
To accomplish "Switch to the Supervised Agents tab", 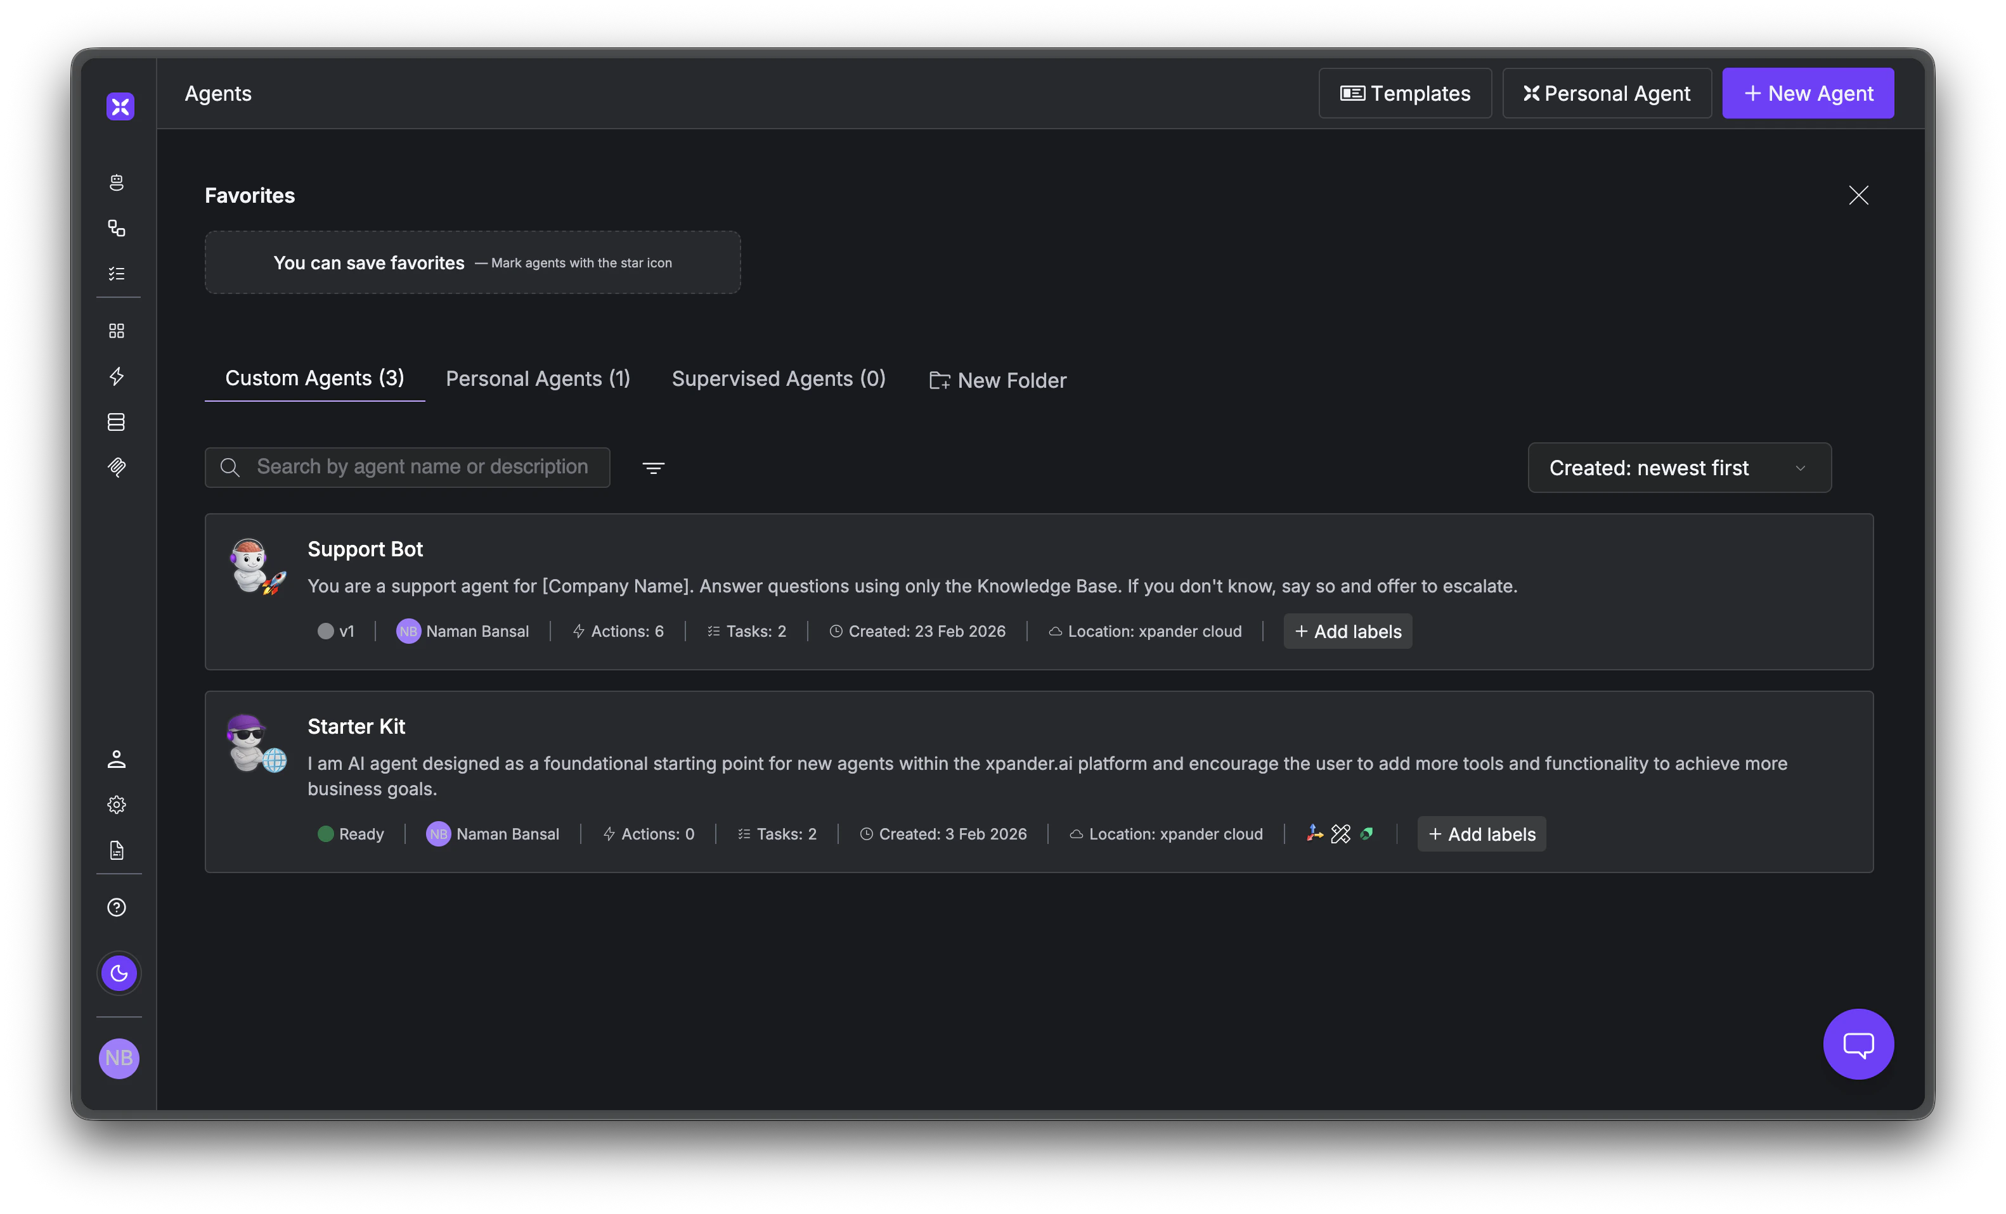I will pyautogui.click(x=779, y=378).
